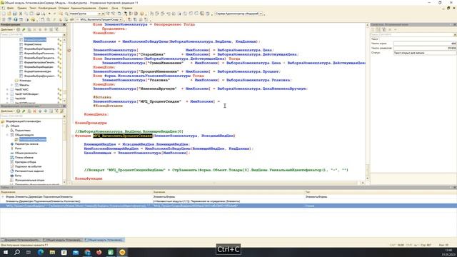457x257 pixels.
Task: Open File Explorer from the taskbar
Action: [52, 252]
